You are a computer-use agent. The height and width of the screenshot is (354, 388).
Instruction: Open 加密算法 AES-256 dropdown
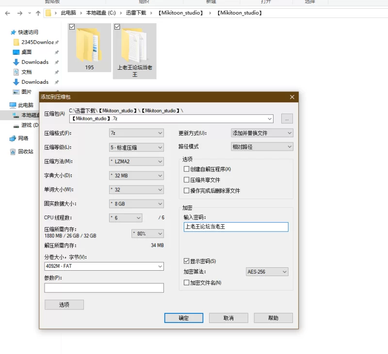pyautogui.click(x=267, y=272)
